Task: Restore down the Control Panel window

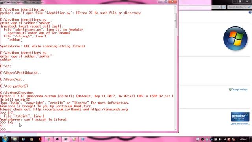Action: (240, 2)
